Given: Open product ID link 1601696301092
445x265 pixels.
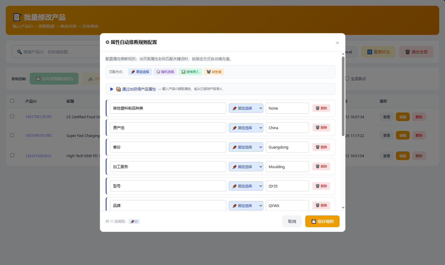Looking at the screenshot, I should [38, 136].
